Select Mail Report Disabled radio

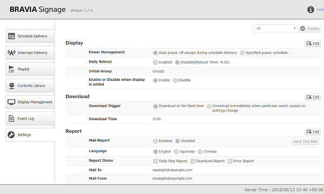click(177, 141)
